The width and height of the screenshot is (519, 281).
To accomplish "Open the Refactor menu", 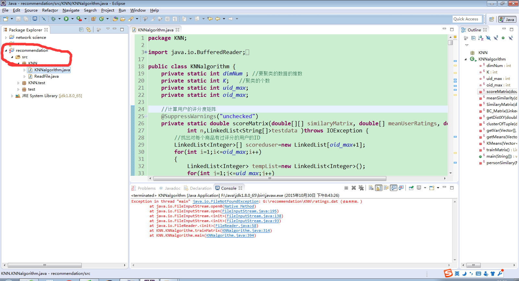I will [x=50, y=10].
